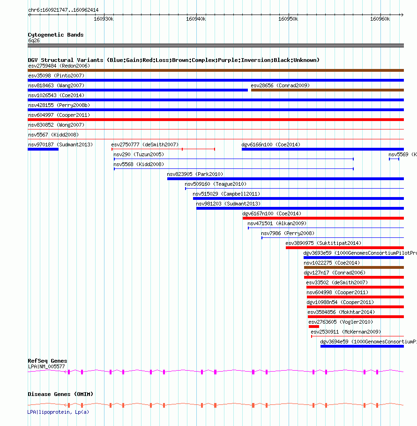Click the RefSeq Genes track heading
Image resolution: width=417 pixels, height=426 pixels.
[x=47, y=361]
